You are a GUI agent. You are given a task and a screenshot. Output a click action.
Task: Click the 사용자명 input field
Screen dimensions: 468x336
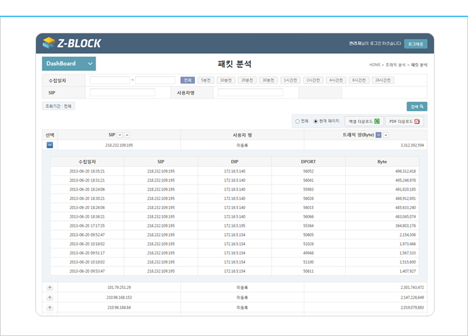pyautogui.click(x=251, y=92)
